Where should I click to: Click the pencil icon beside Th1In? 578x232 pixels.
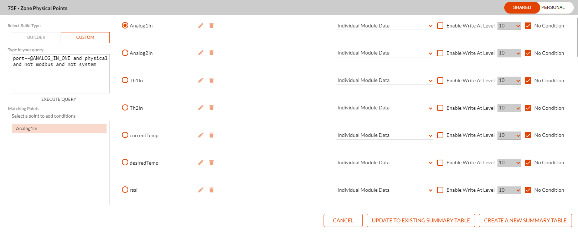pos(201,80)
